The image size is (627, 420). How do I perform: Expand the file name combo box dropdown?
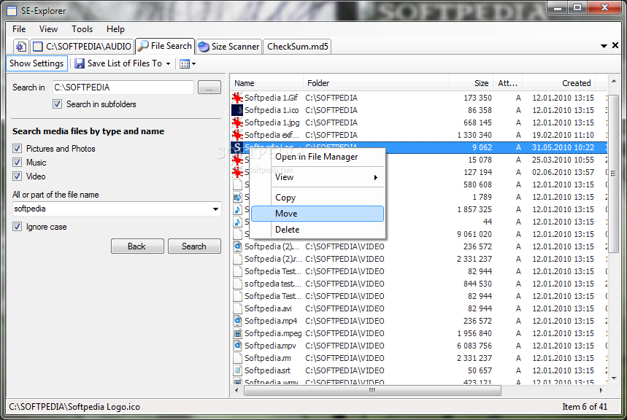215,209
